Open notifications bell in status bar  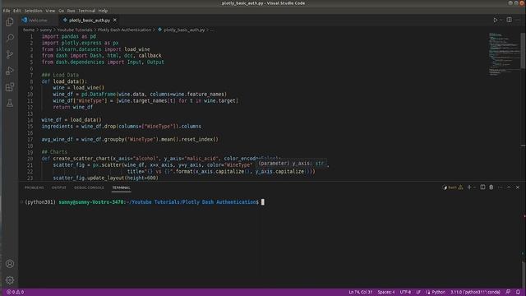518,292
